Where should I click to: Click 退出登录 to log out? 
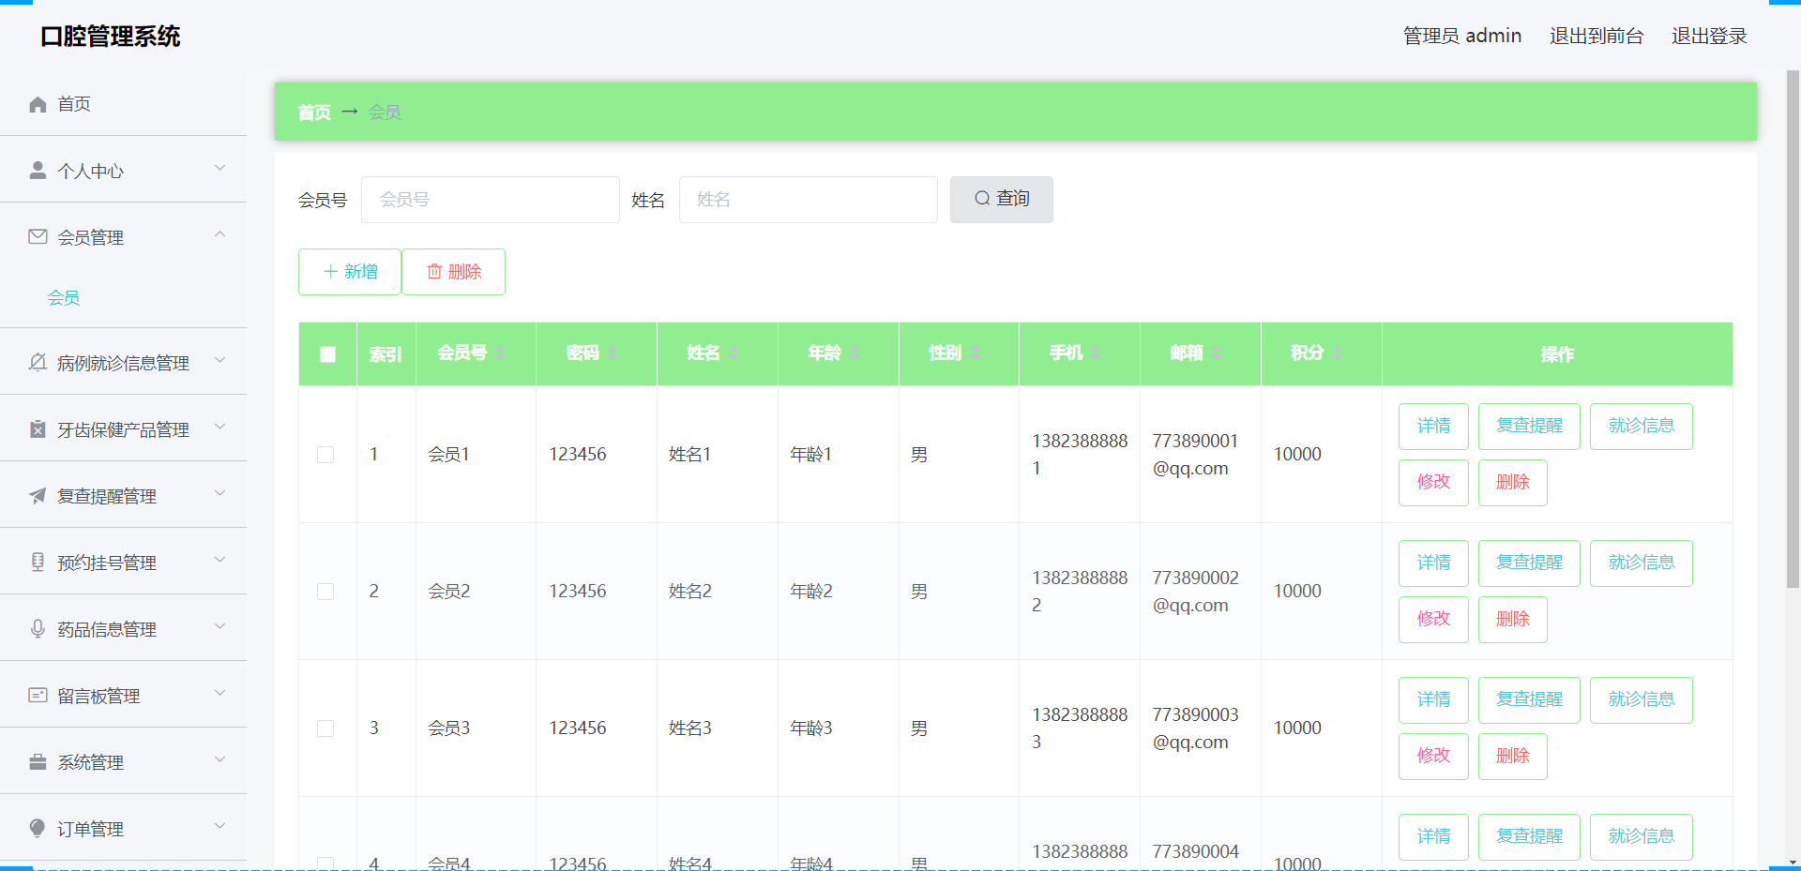click(1708, 36)
